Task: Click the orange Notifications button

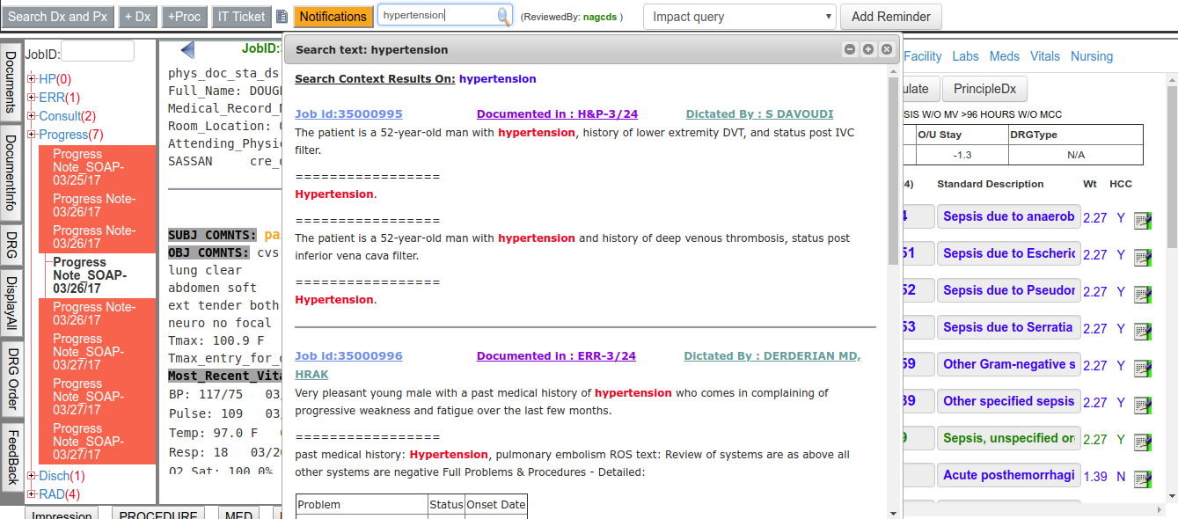Action: (333, 17)
